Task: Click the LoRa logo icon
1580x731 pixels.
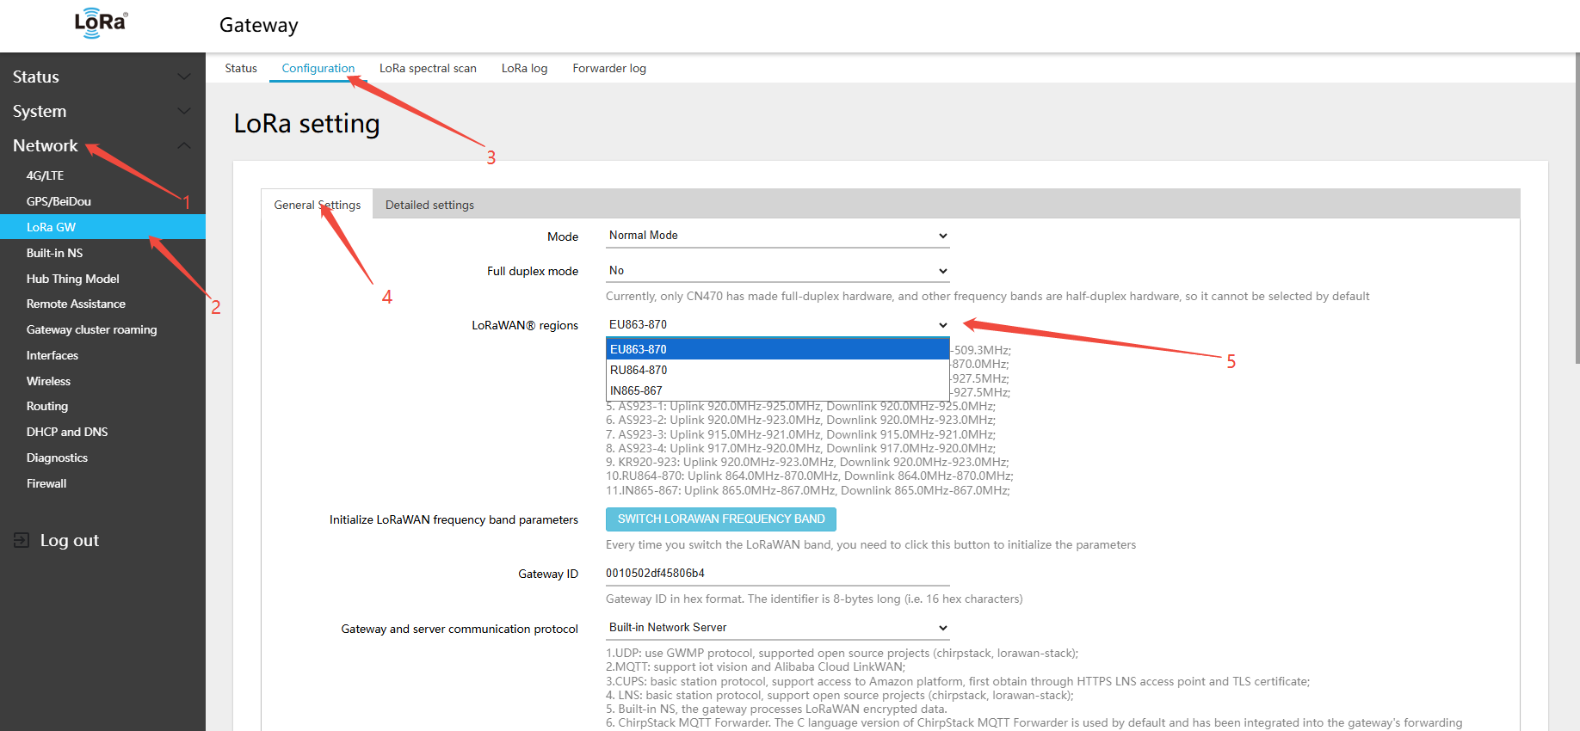Action: click(101, 23)
